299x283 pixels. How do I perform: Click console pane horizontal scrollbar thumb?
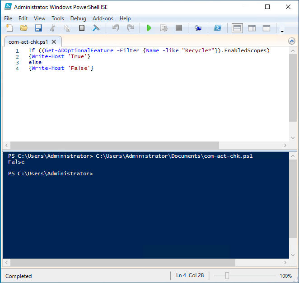coord(123,263)
